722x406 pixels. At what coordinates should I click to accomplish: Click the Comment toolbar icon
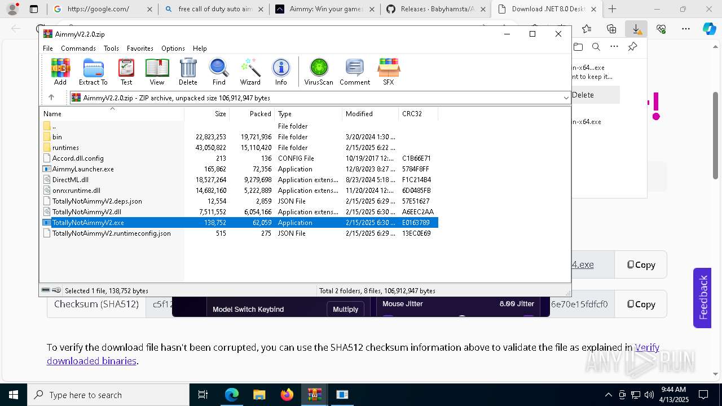pos(355,72)
